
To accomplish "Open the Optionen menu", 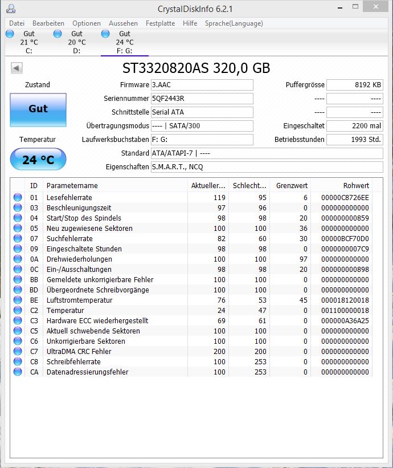I will (87, 23).
